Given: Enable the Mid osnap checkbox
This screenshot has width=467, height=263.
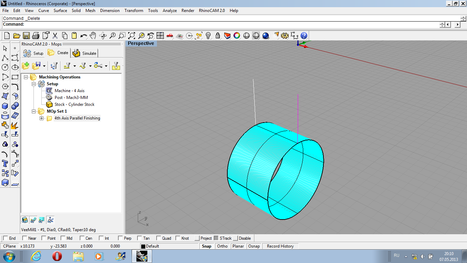Looking at the screenshot, I should coord(63,238).
